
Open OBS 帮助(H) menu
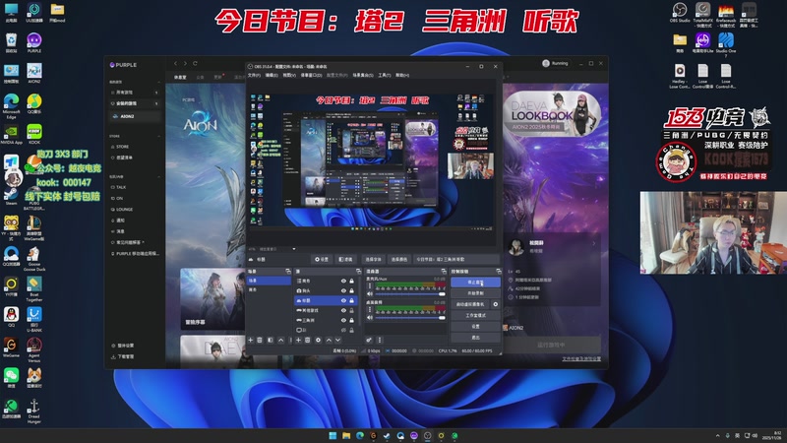click(x=402, y=75)
